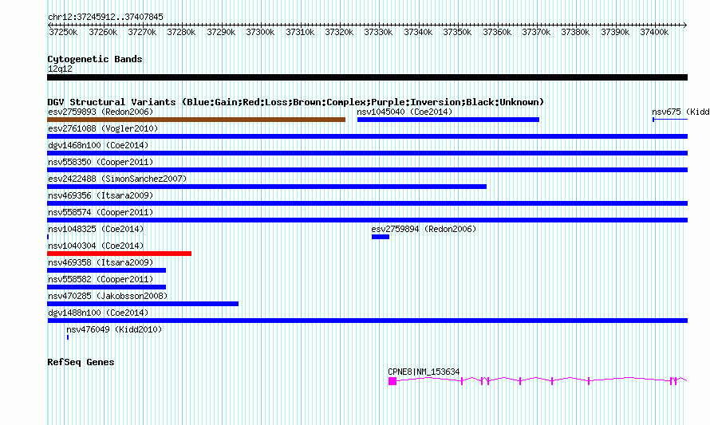
Task: Select the red nsv1040304 loss bar
Action: tap(119, 254)
